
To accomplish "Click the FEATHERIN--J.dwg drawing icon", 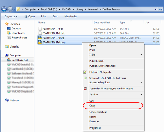I will click(40, 38).
